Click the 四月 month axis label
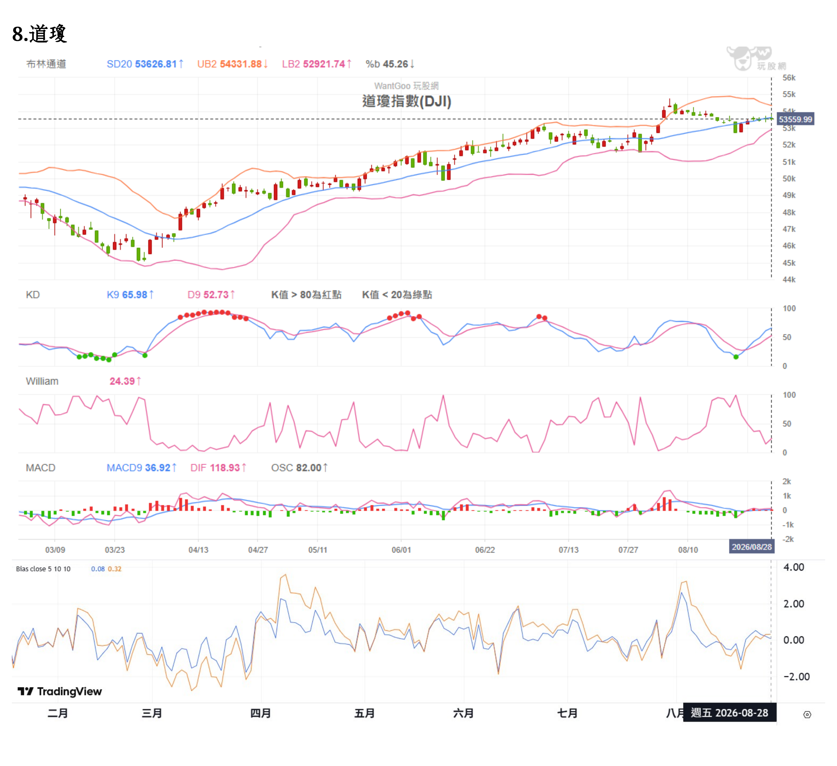The height and width of the screenshot is (766, 837). [x=260, y=713]
